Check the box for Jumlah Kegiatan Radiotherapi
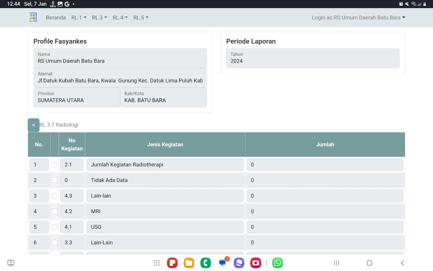The image size is (433, 271). pyautogui.click(x=54, y=165)
